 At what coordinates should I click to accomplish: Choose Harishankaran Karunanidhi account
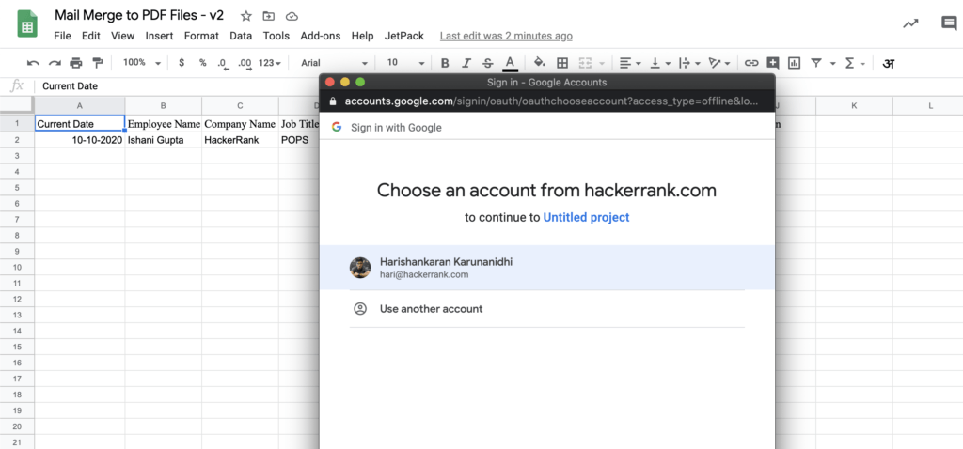pyautogui.click(x=546, y=268)
